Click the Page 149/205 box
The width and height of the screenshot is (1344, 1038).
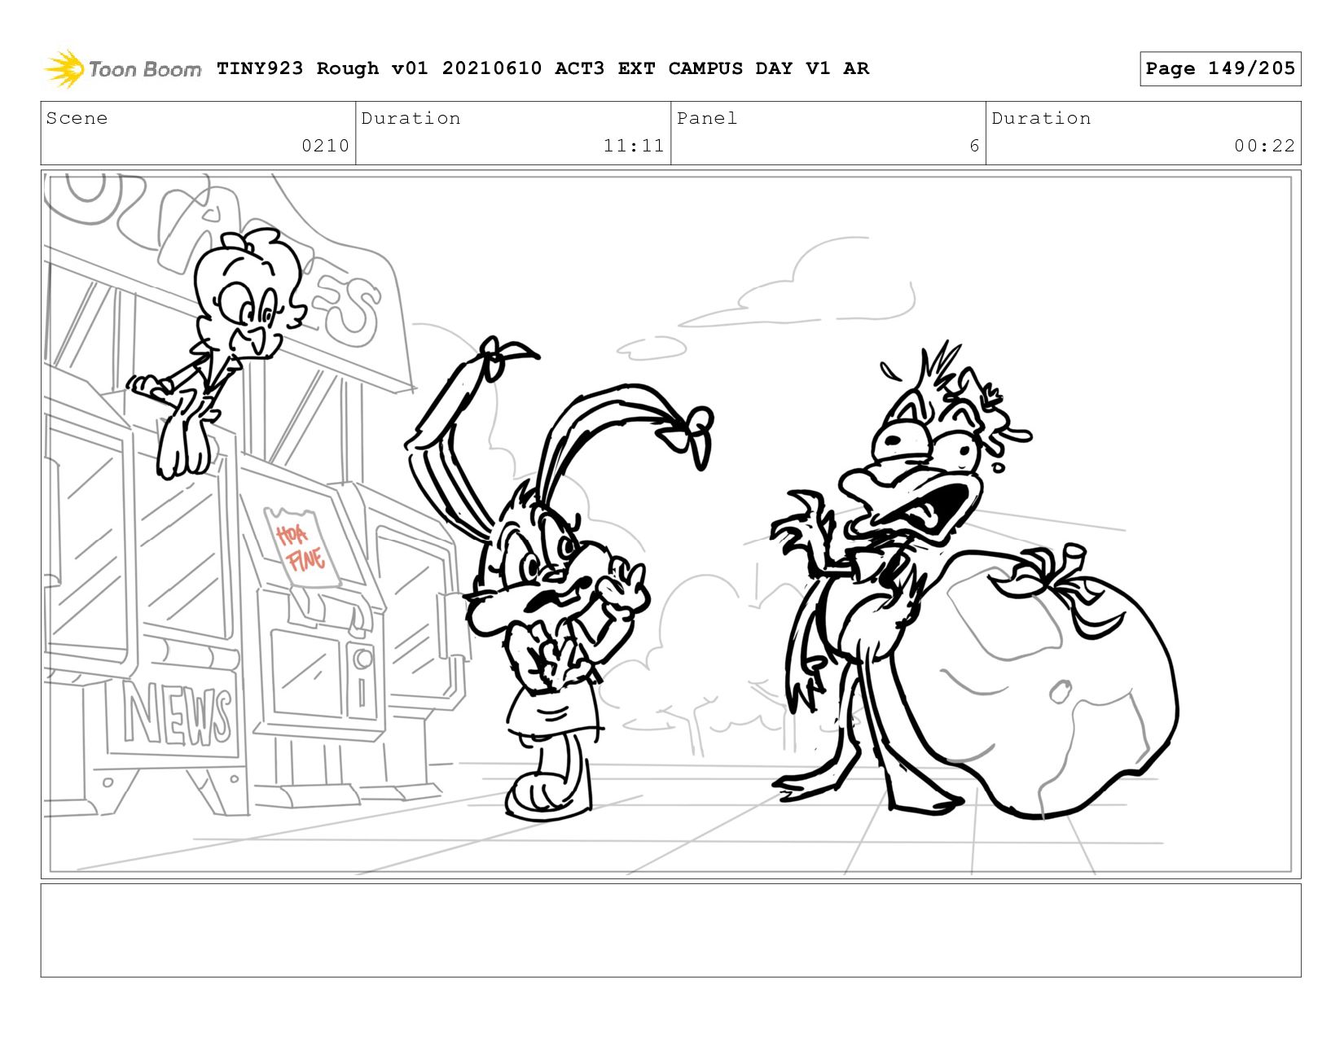coord(1220,68)
